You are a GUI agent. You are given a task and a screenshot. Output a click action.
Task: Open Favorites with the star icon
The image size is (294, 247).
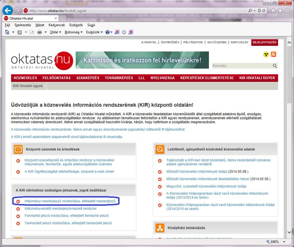tap(280, 11)
